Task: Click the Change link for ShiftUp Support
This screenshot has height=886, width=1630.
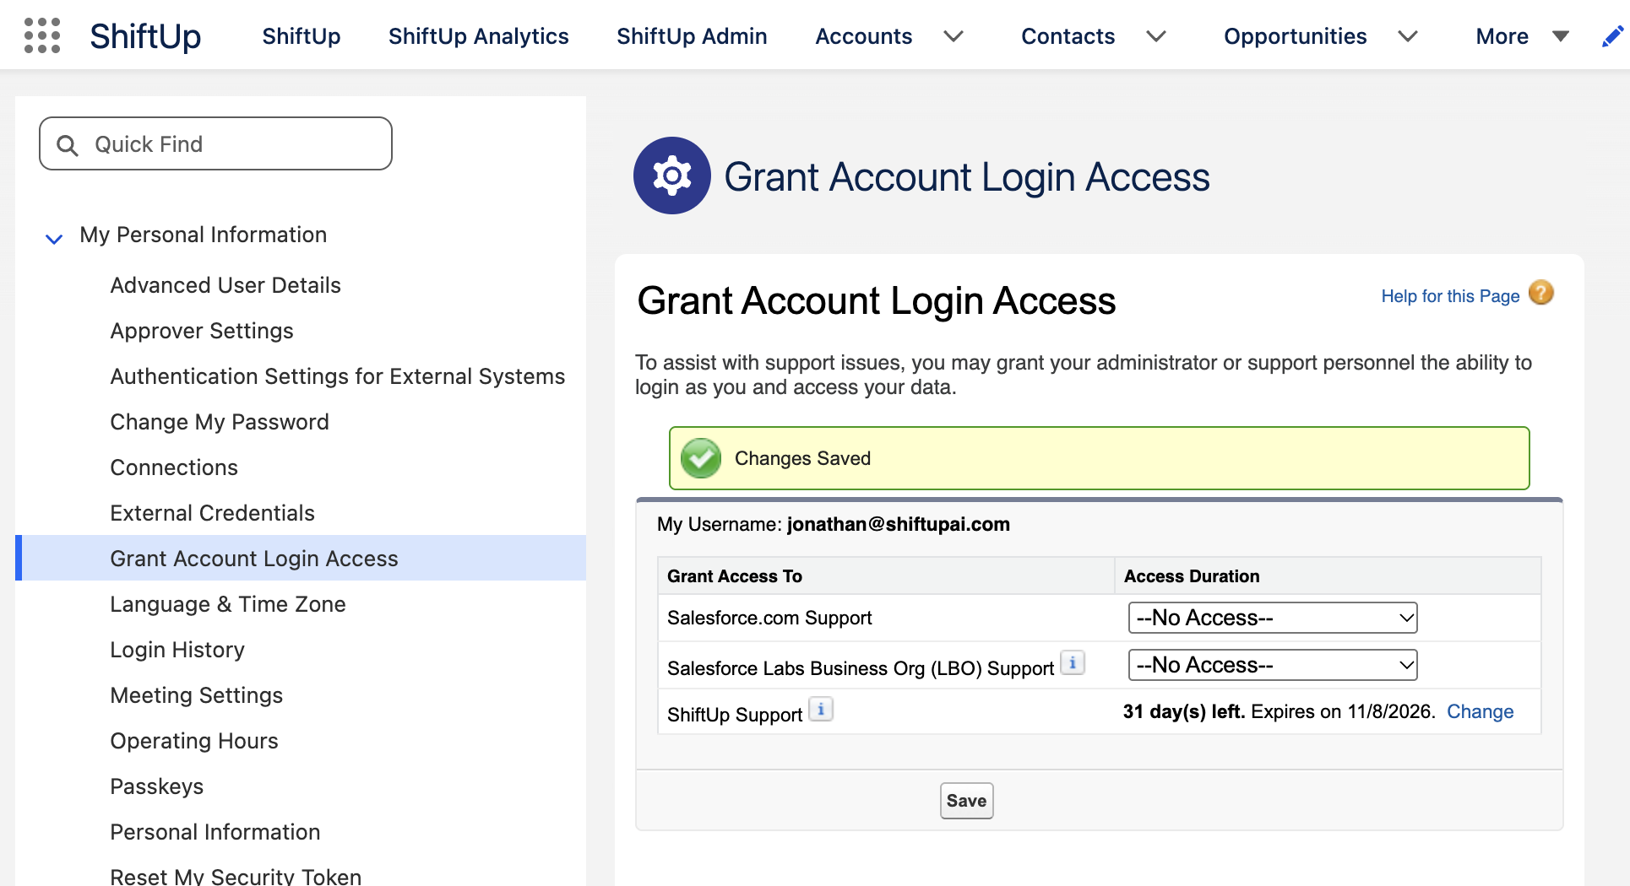Action: coord(1481,711)
